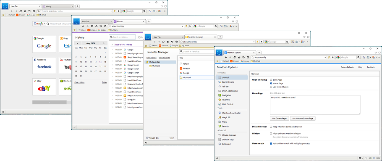Click the Undo icon in Options window toolbar
Image resolution: width=382 pixels, height=161 pixels.
pyautogui.click(x=243, y=57)
